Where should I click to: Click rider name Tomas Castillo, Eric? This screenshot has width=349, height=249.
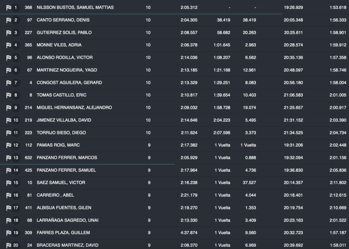coord(61,95)
